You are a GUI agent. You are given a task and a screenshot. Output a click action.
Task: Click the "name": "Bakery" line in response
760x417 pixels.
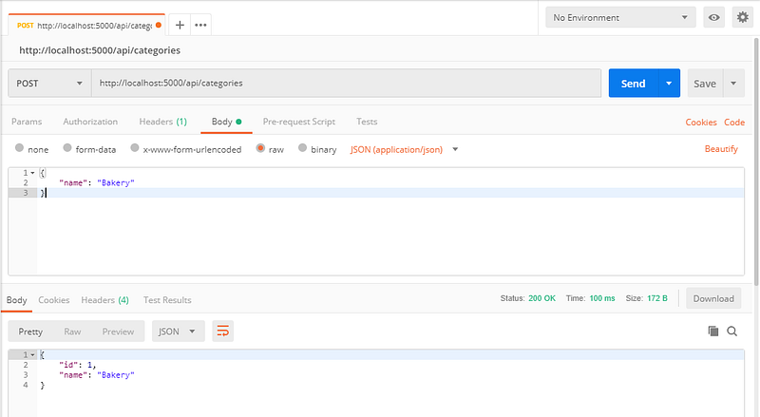[x=97, y=375]
